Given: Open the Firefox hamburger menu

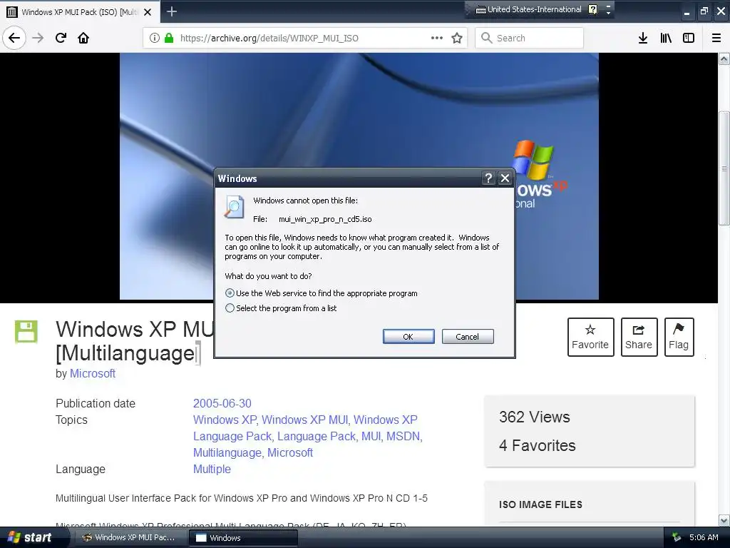Looking at the screenshot, I should (x=716, y=38).
